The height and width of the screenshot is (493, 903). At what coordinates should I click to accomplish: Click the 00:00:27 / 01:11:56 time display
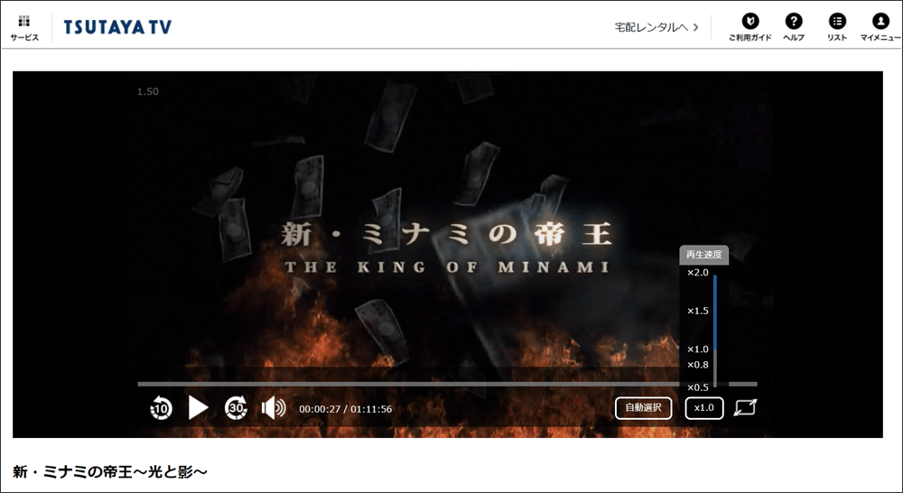pos(346,409)
